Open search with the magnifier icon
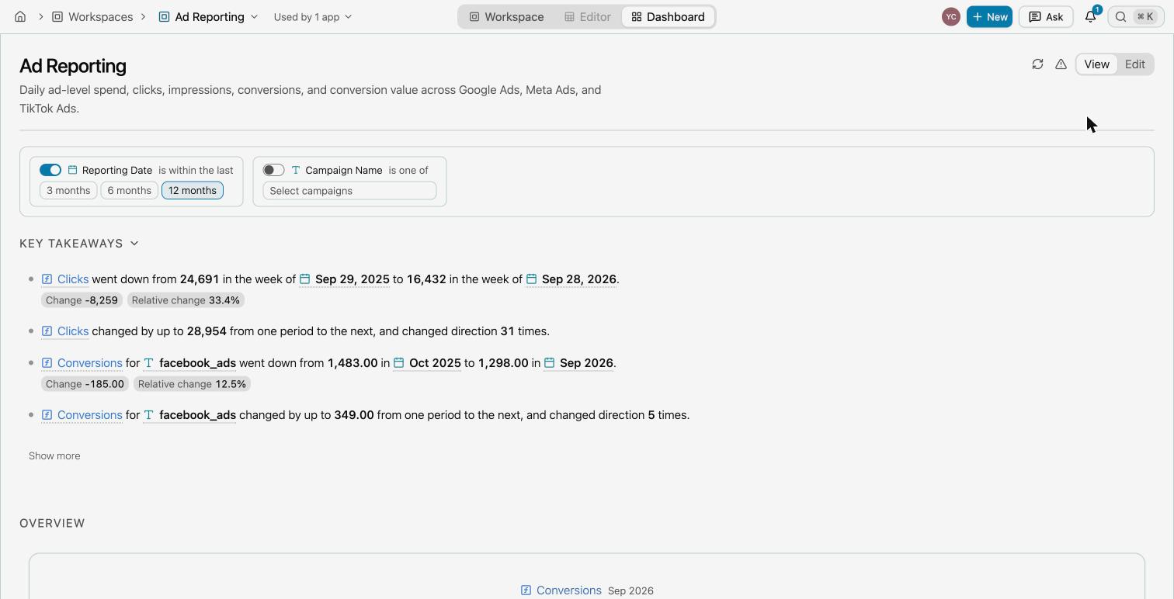Image resolution: width=1174 pixels, height=599 pixels. tap(1121, 16)
